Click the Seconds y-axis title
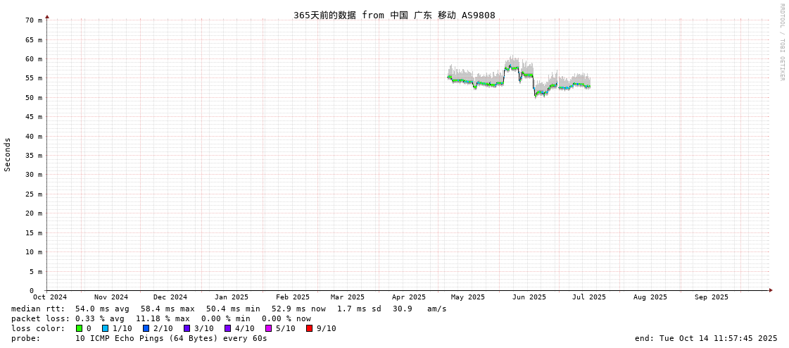 tap(8, 154)
